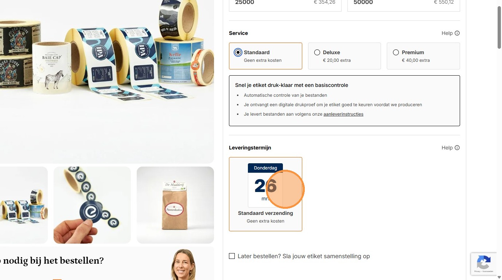502x280 pixels.
Task: Open the Service help info icon
Action: (457, 33)
